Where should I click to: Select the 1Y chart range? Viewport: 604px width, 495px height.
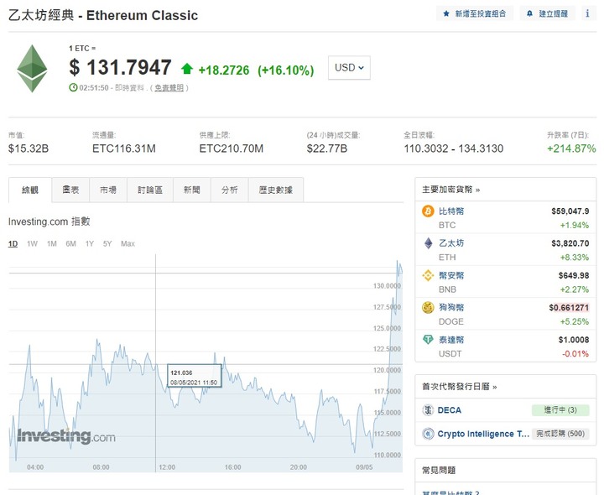click(x=90, y=243)
